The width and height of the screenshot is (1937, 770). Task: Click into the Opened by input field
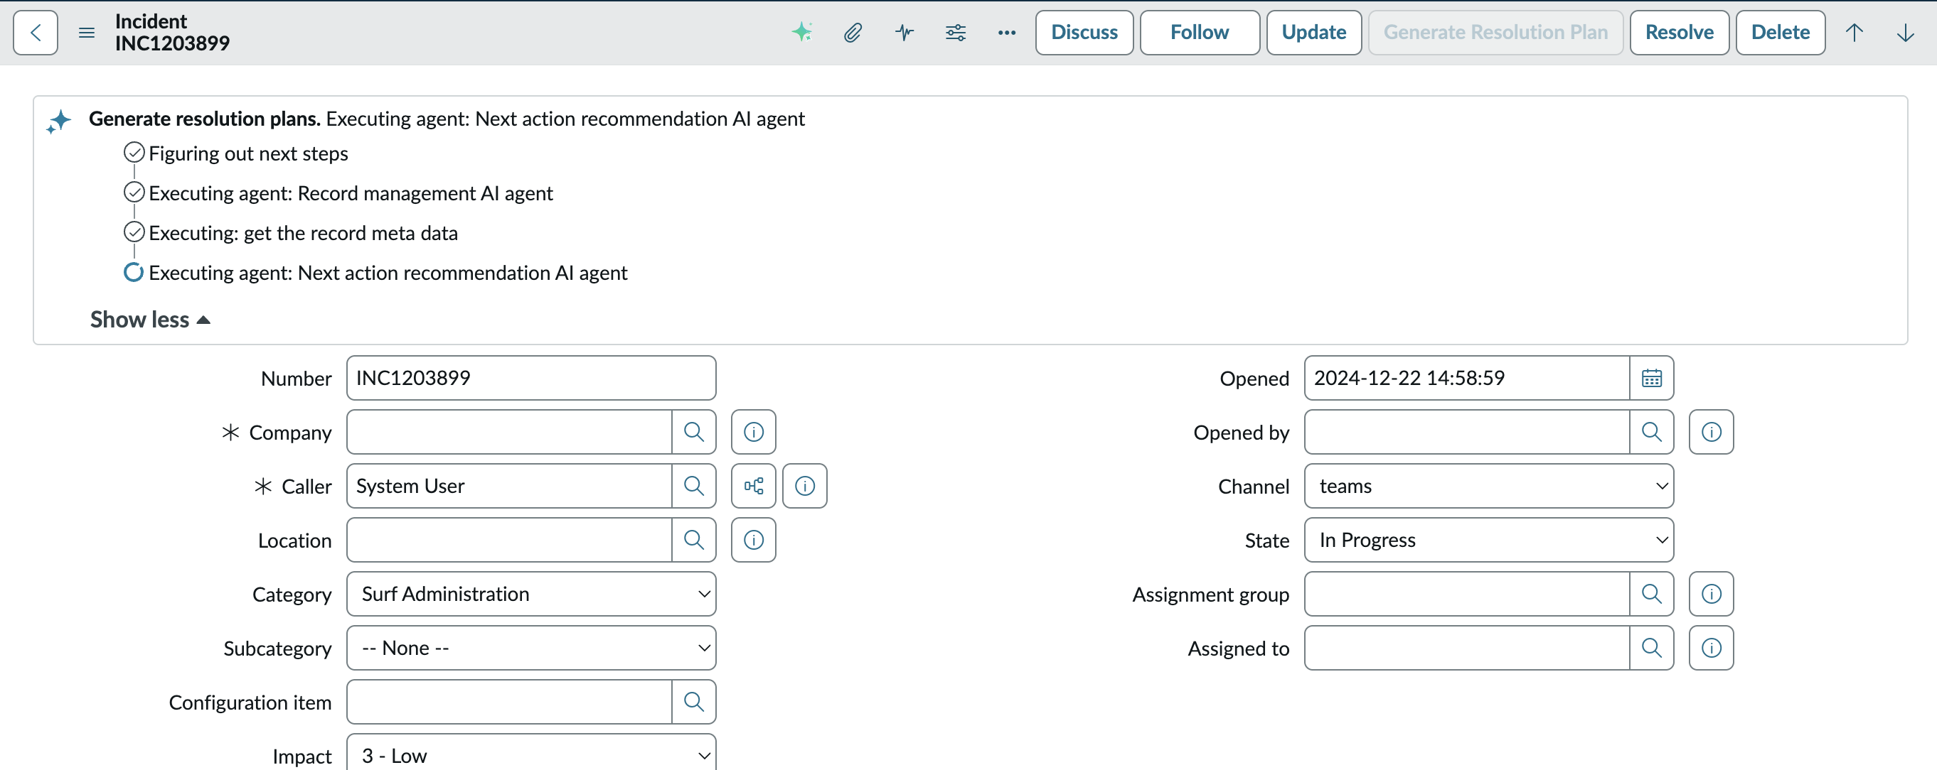click(x=1467, y=432)
